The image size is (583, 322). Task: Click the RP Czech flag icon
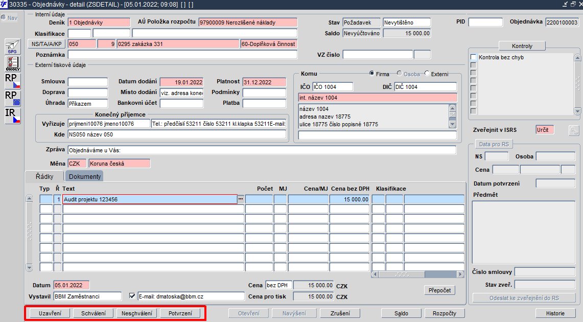click(13, 81)
